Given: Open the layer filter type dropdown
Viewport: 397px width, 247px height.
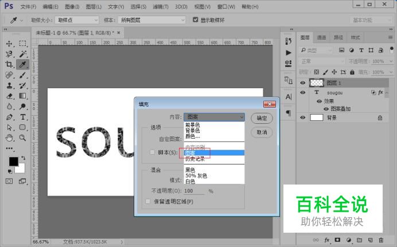Looking at the screenshot, I should [316, 50].
